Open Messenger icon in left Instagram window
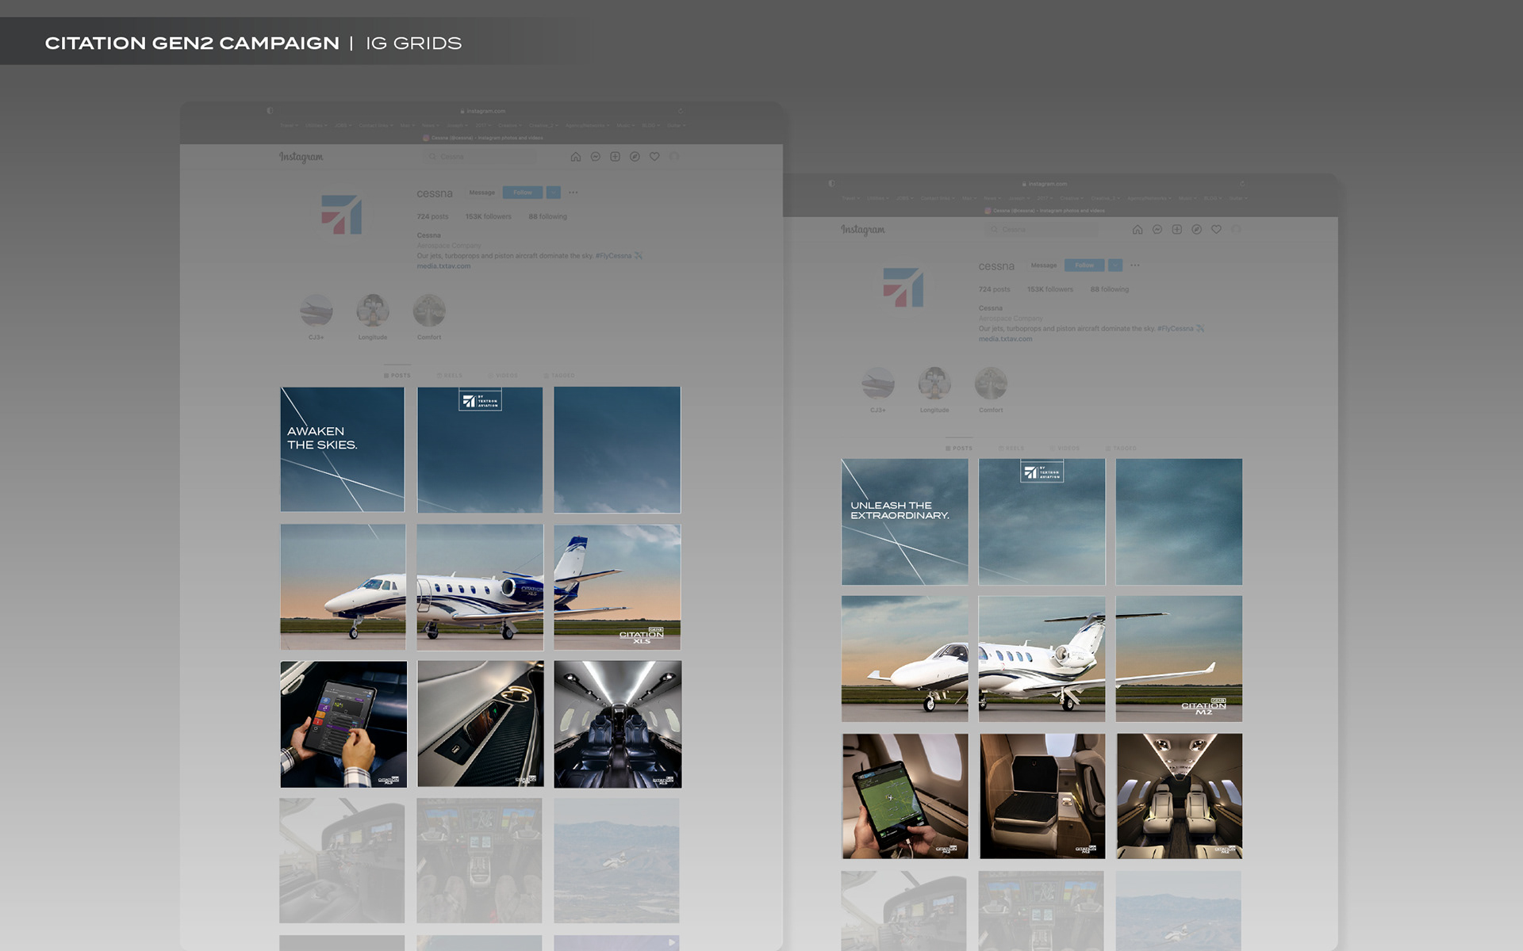This screenshot has height=951, width=1523. click(596, 157)
